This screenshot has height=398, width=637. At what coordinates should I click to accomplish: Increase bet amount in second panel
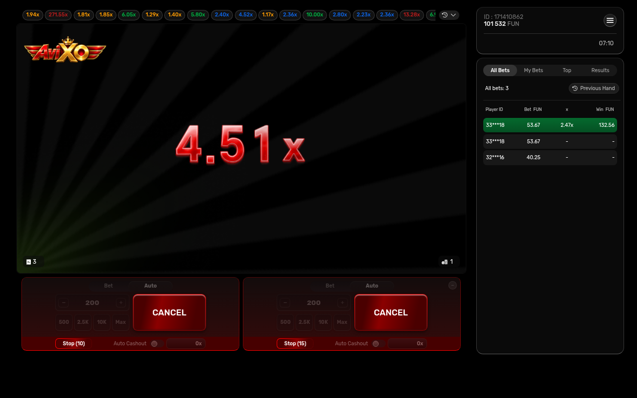[342, 302]
